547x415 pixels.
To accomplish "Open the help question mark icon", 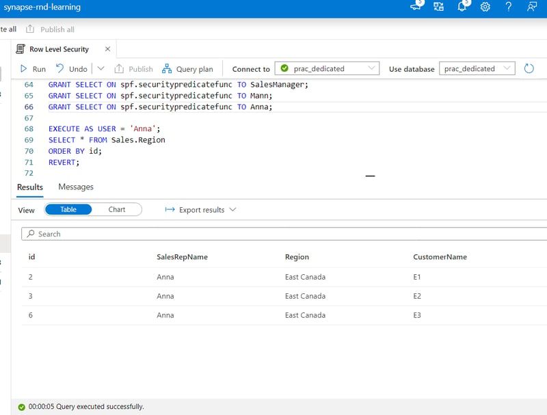I will click(x=508, y=7).
